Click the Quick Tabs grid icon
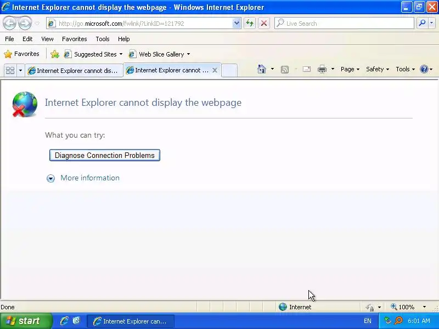Image resolution: width=439 pixels, height=329 pixels. [10, 70]
